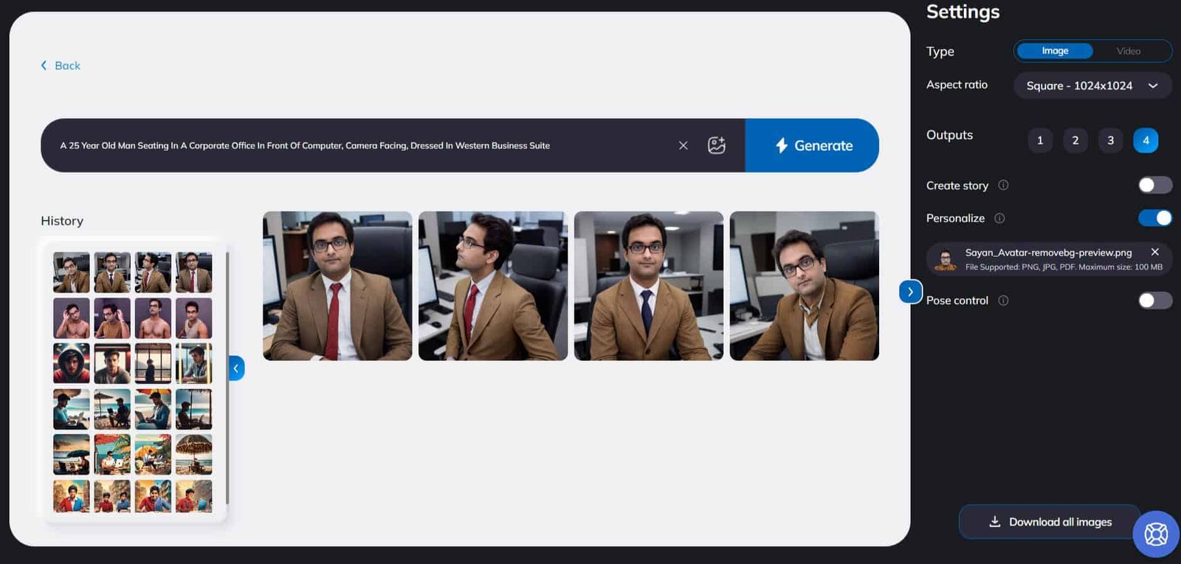This screenshot has height=564, width=1181.
Task: Click the Outputs label
Action: (950, 135)
